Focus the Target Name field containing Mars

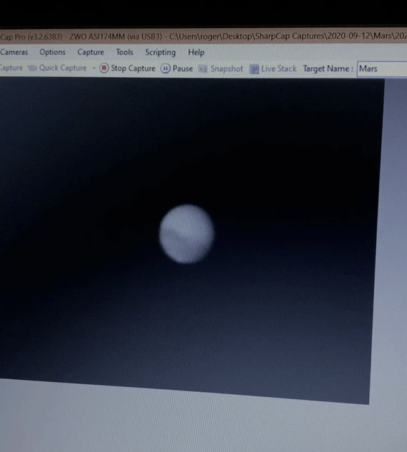pyautogui.click(x=382, y=69)
